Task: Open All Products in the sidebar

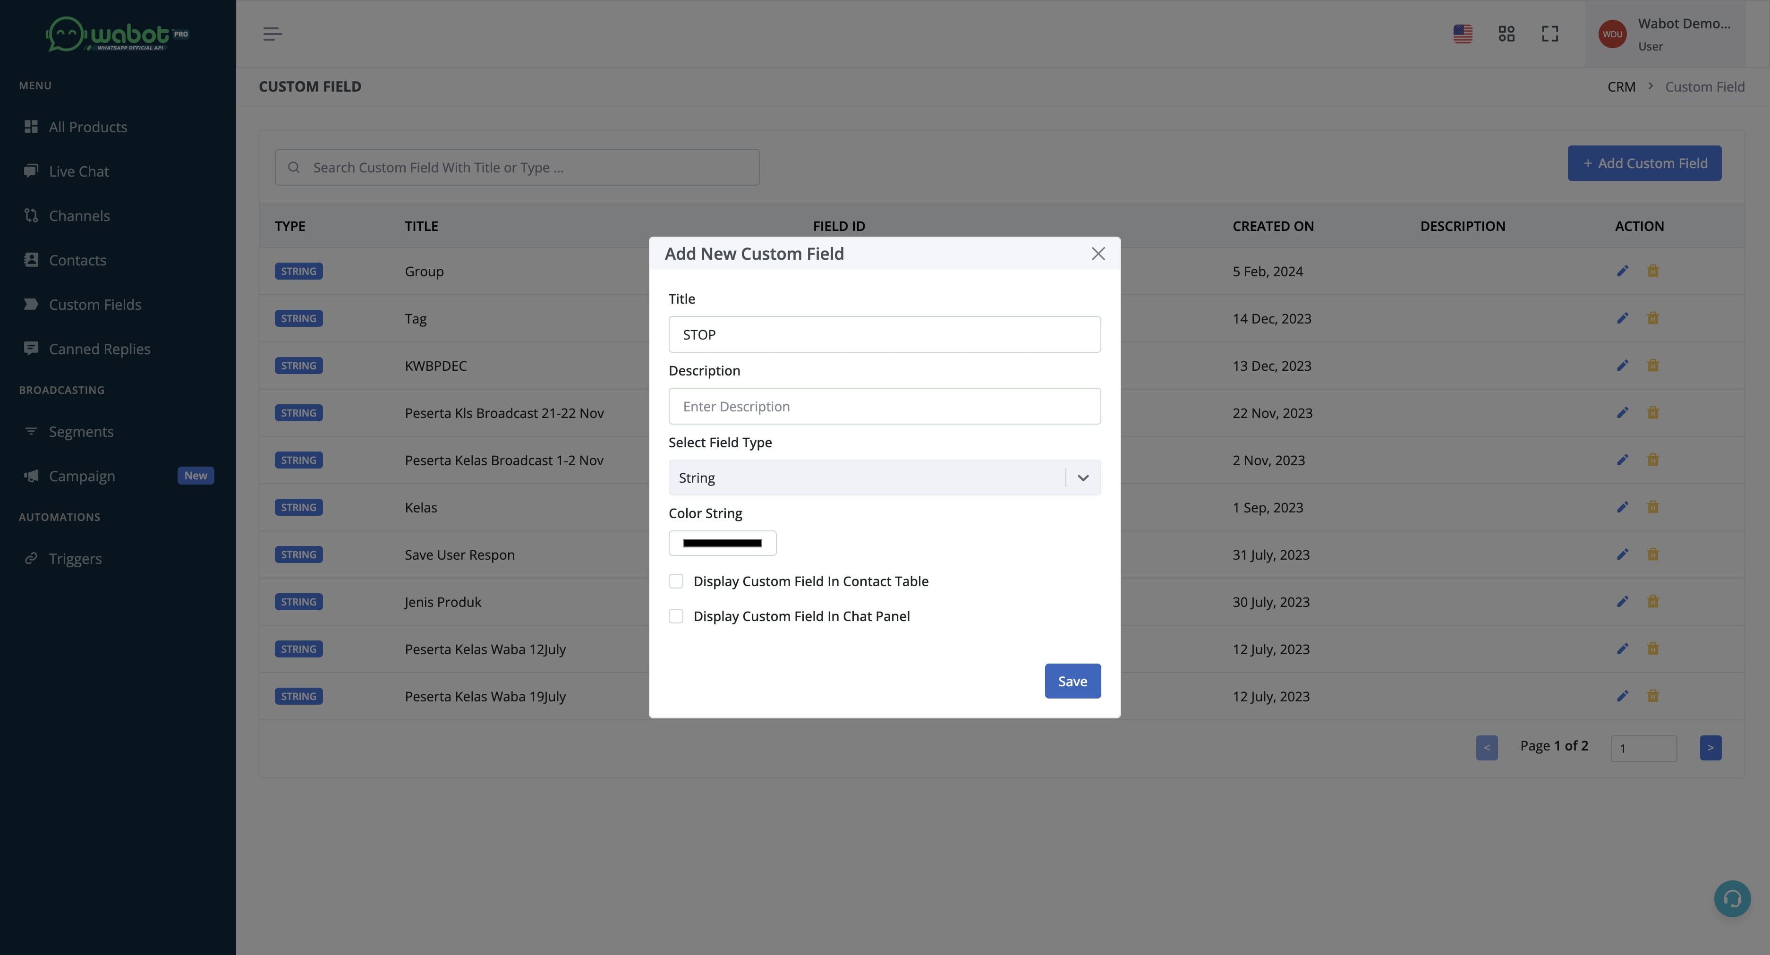Action: pyautogui.click(x=88, y=127)
